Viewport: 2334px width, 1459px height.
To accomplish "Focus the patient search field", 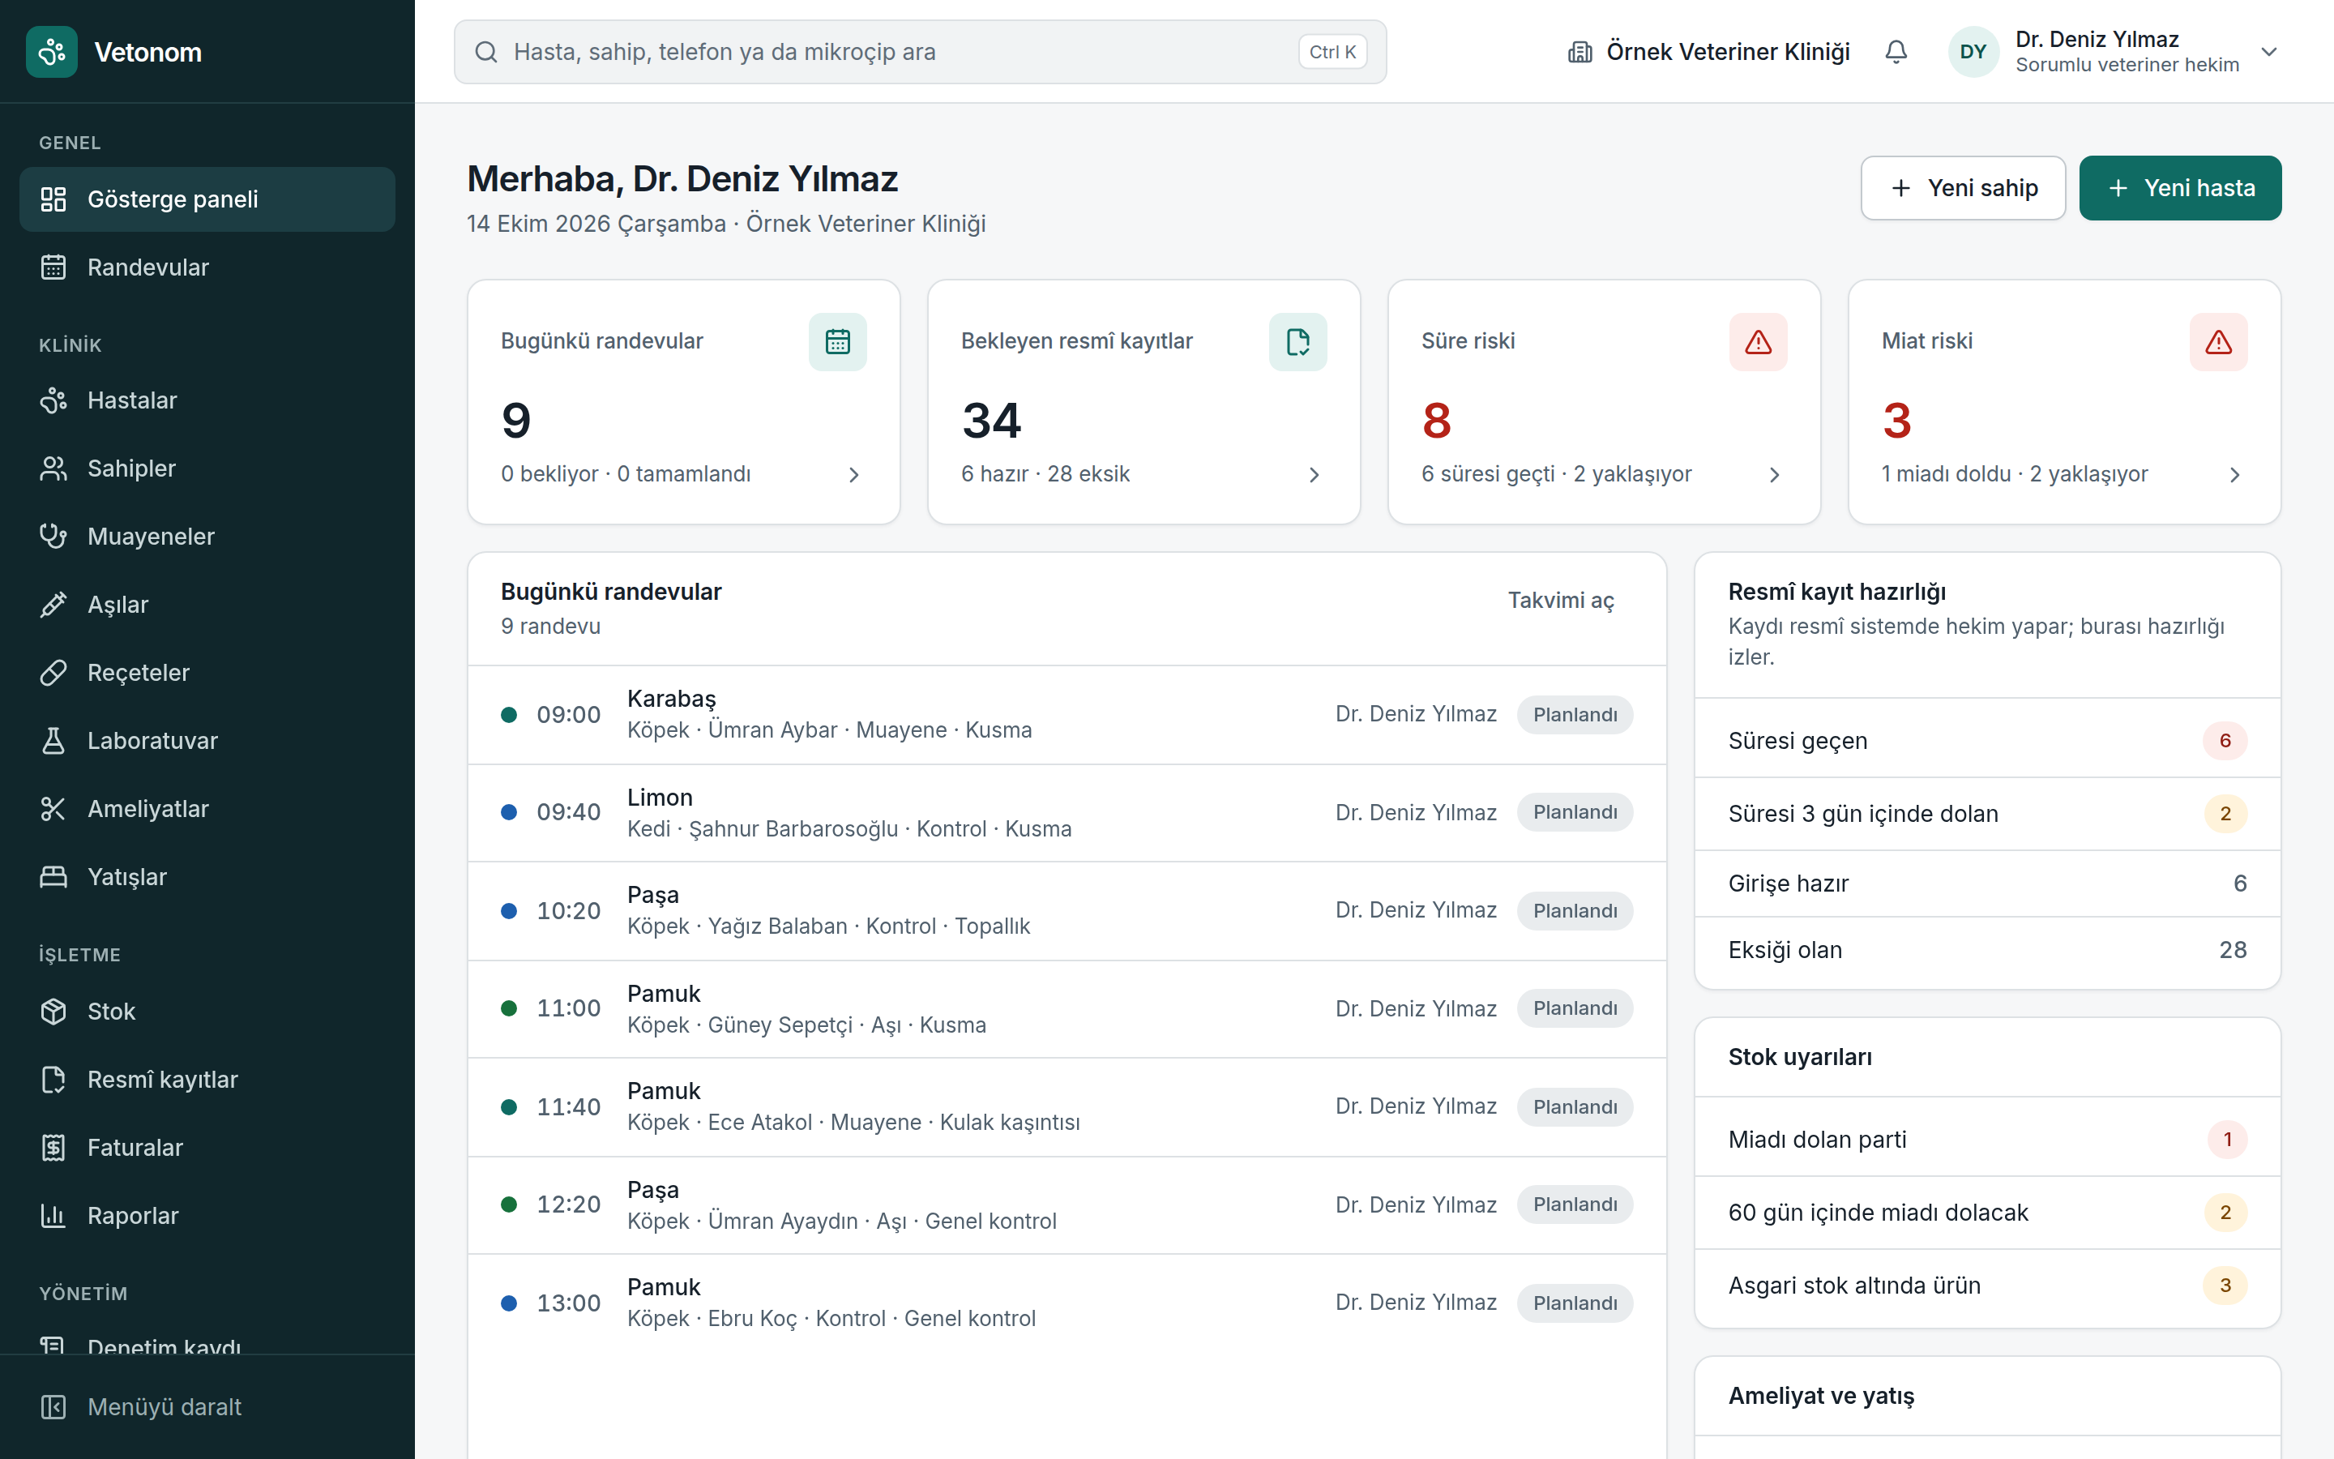I will click(920, 52).
